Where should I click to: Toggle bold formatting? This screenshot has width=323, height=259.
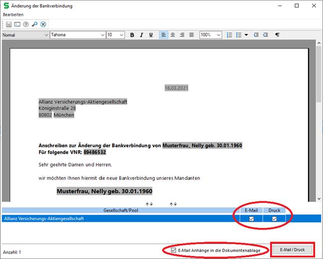132,35
